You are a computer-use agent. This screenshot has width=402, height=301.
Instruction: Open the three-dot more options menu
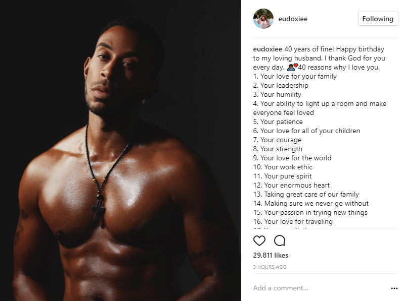point(394,288)
